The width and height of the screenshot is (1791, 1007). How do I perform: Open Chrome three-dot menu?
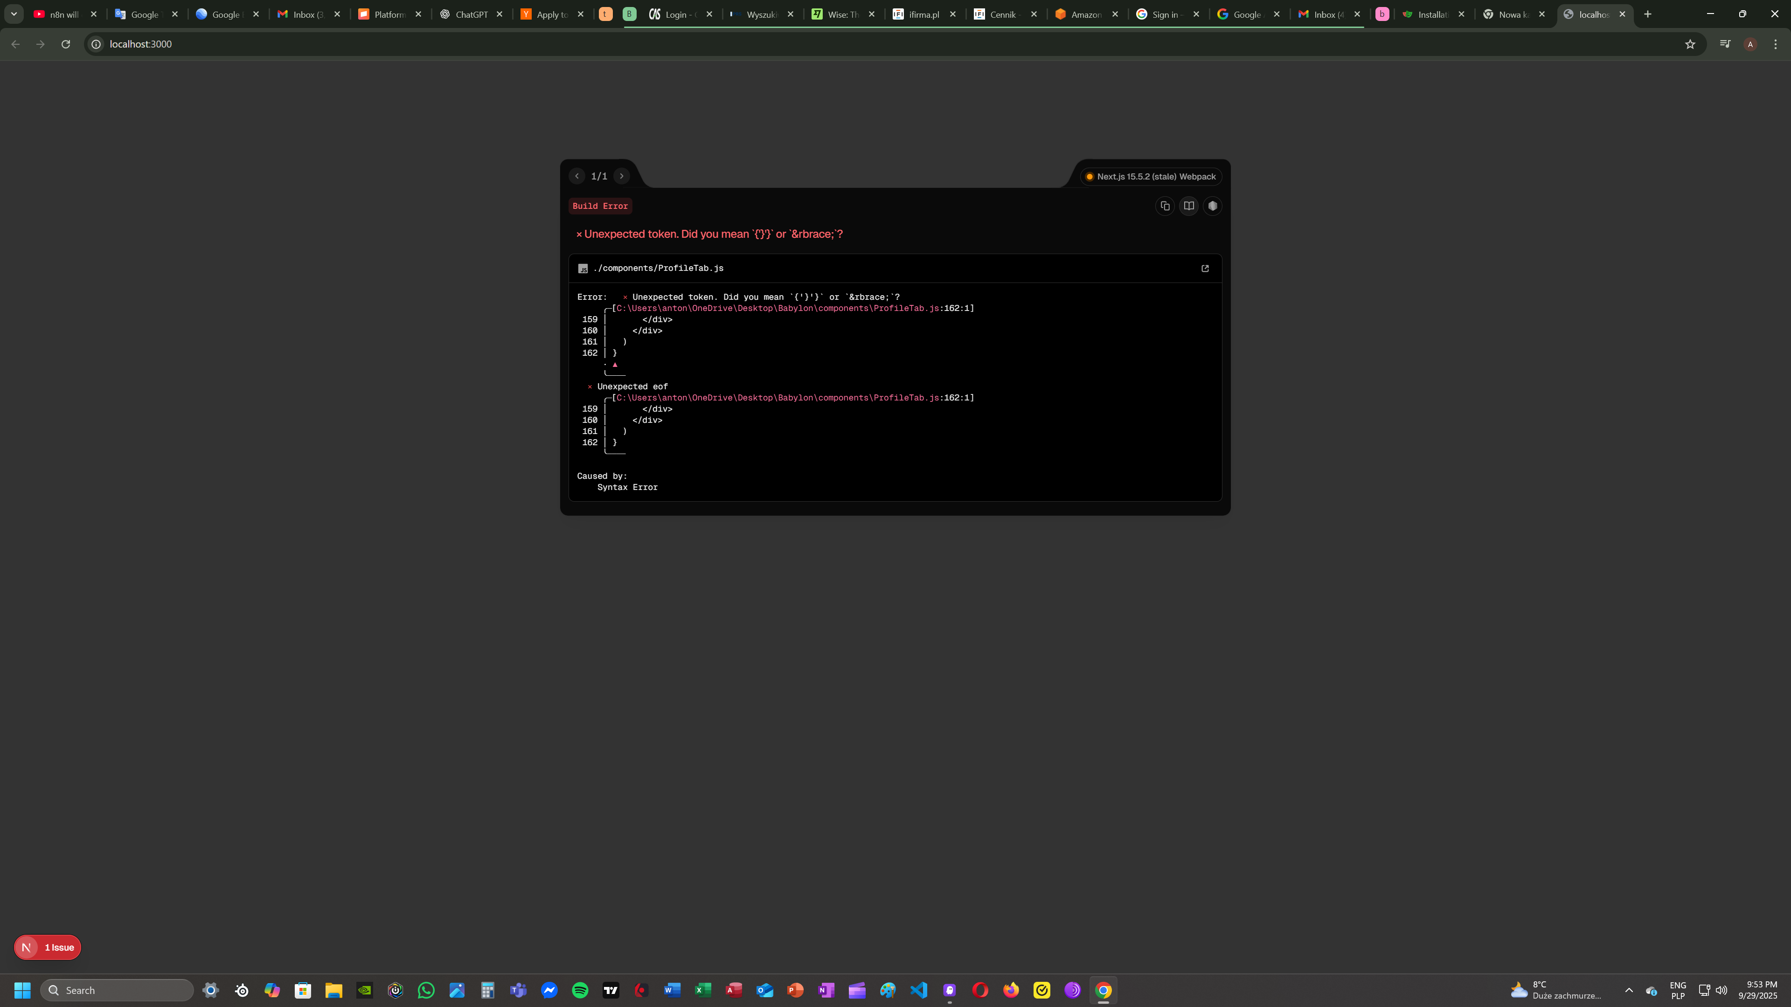point(1775,44)
